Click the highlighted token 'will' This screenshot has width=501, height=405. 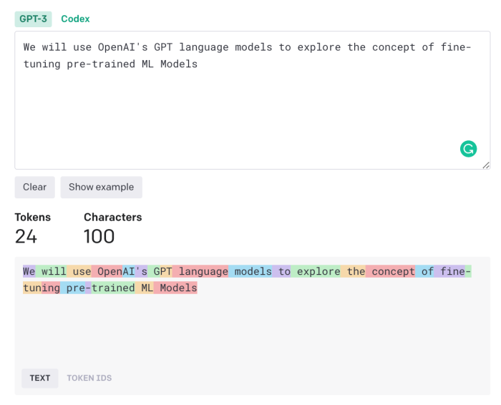[51, 271]
